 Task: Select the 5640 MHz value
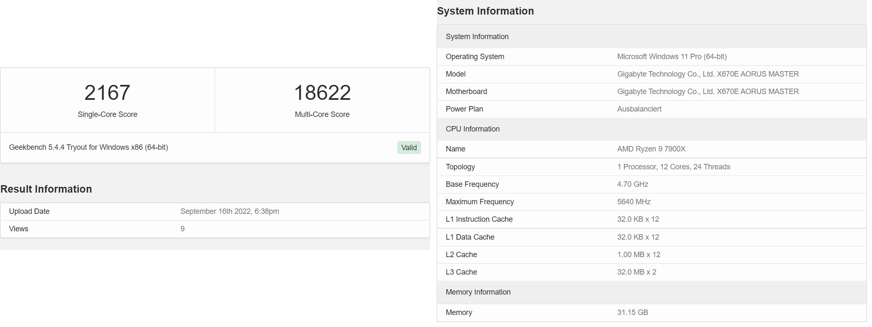(634, 202)
